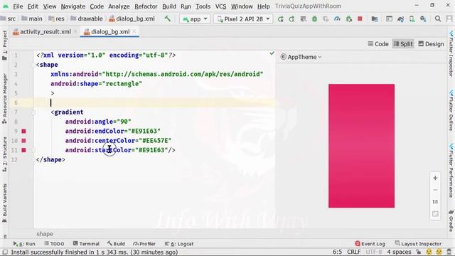Open the TODO tool window

54,244
